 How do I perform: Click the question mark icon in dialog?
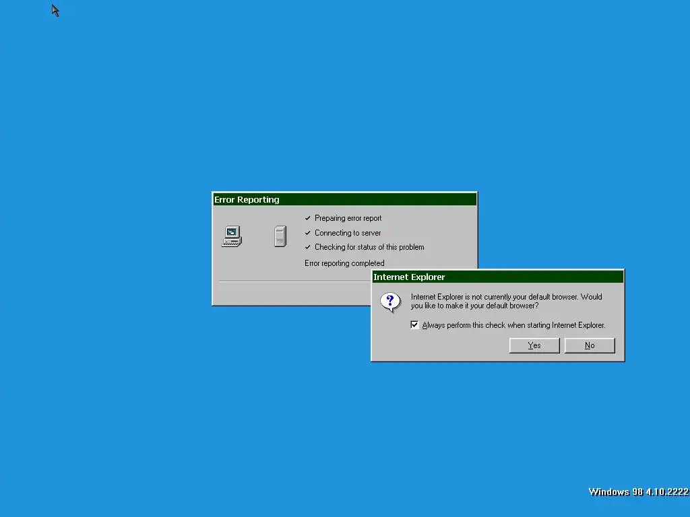point(390,302)
